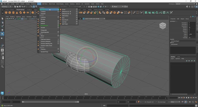Click the Redo toolbar icon
Screen dimensions: 198x107
click(x=25, y=6)
